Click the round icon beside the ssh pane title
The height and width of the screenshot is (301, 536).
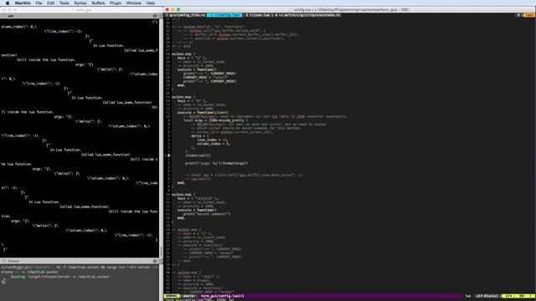pyautogui.click(x=3, y=16)
